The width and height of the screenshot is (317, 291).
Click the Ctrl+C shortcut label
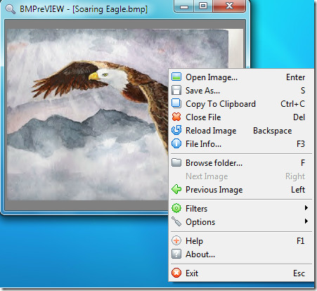click(292, 104)
